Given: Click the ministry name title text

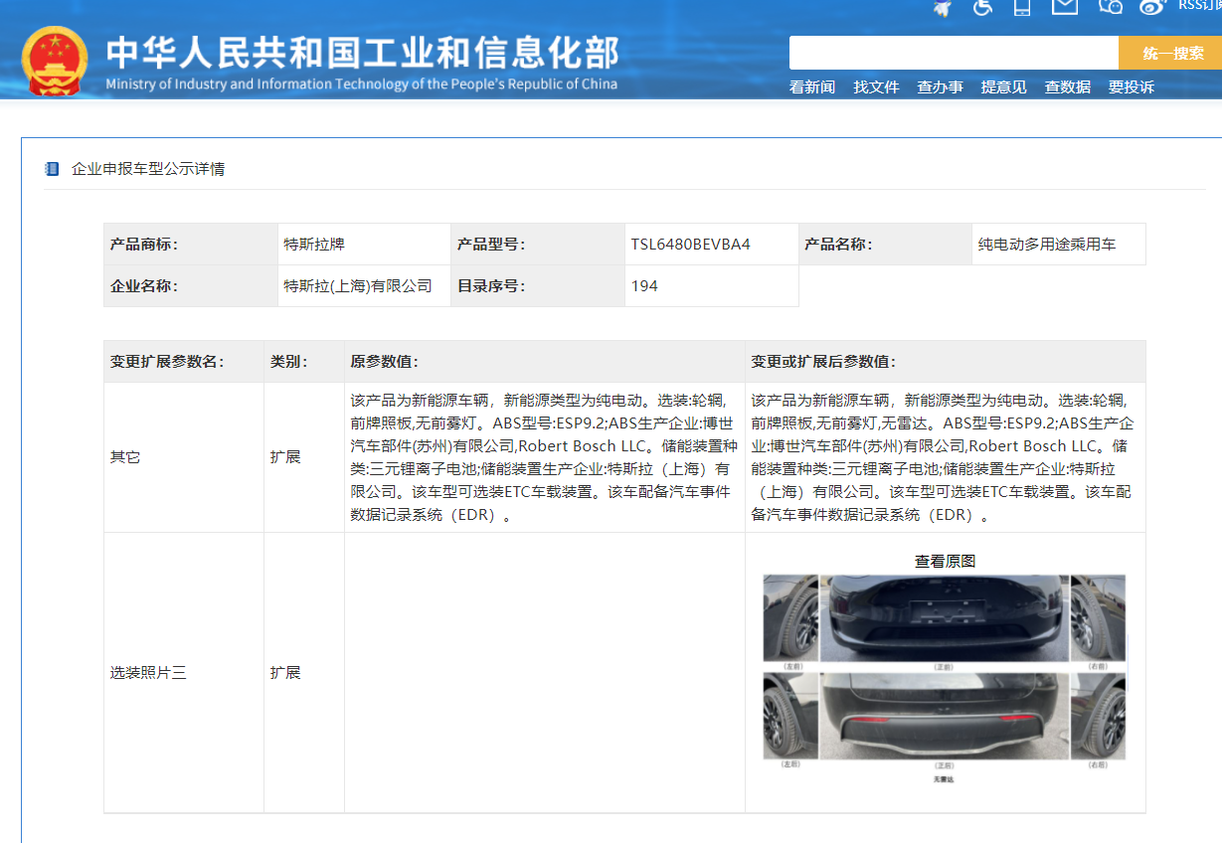Looking at the screenshot, I should pyautogui.click(x=362, y=53).
